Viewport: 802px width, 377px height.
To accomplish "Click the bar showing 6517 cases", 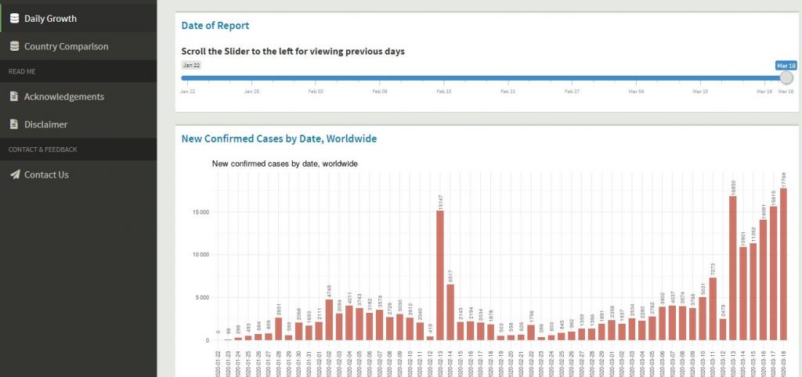I will click(450, 312).
